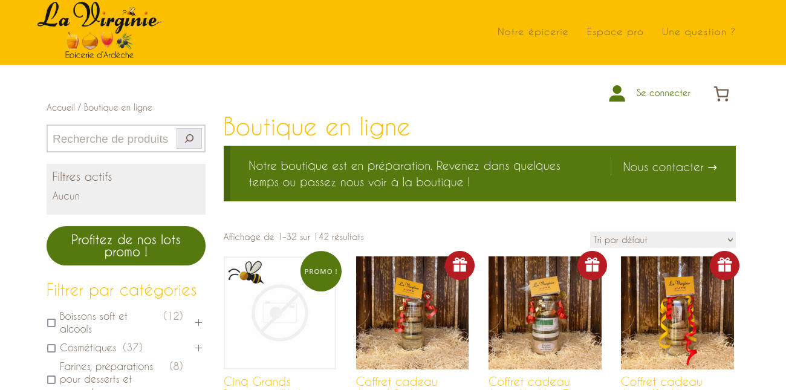Click gift badge on third Coffret cadeau
The width and height of the screenshot is (786, 390).
click(724, 265)
